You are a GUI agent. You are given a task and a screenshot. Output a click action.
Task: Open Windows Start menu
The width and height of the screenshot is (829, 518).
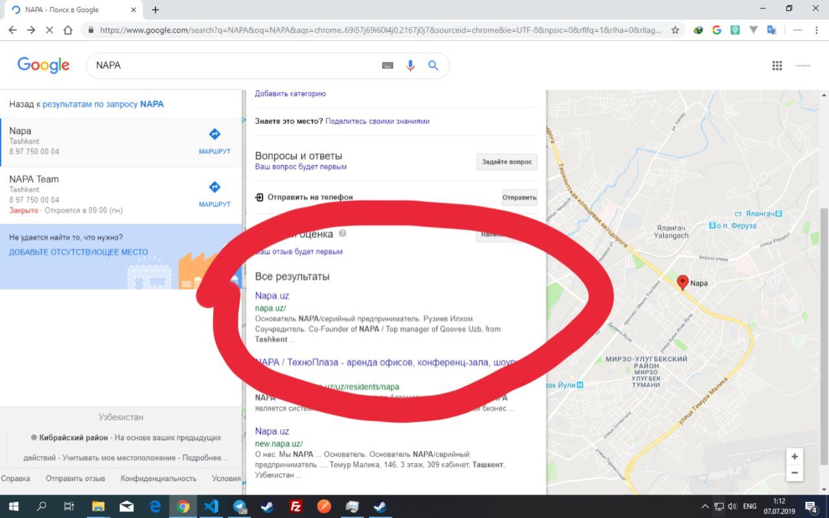click(x=13, y=506)
